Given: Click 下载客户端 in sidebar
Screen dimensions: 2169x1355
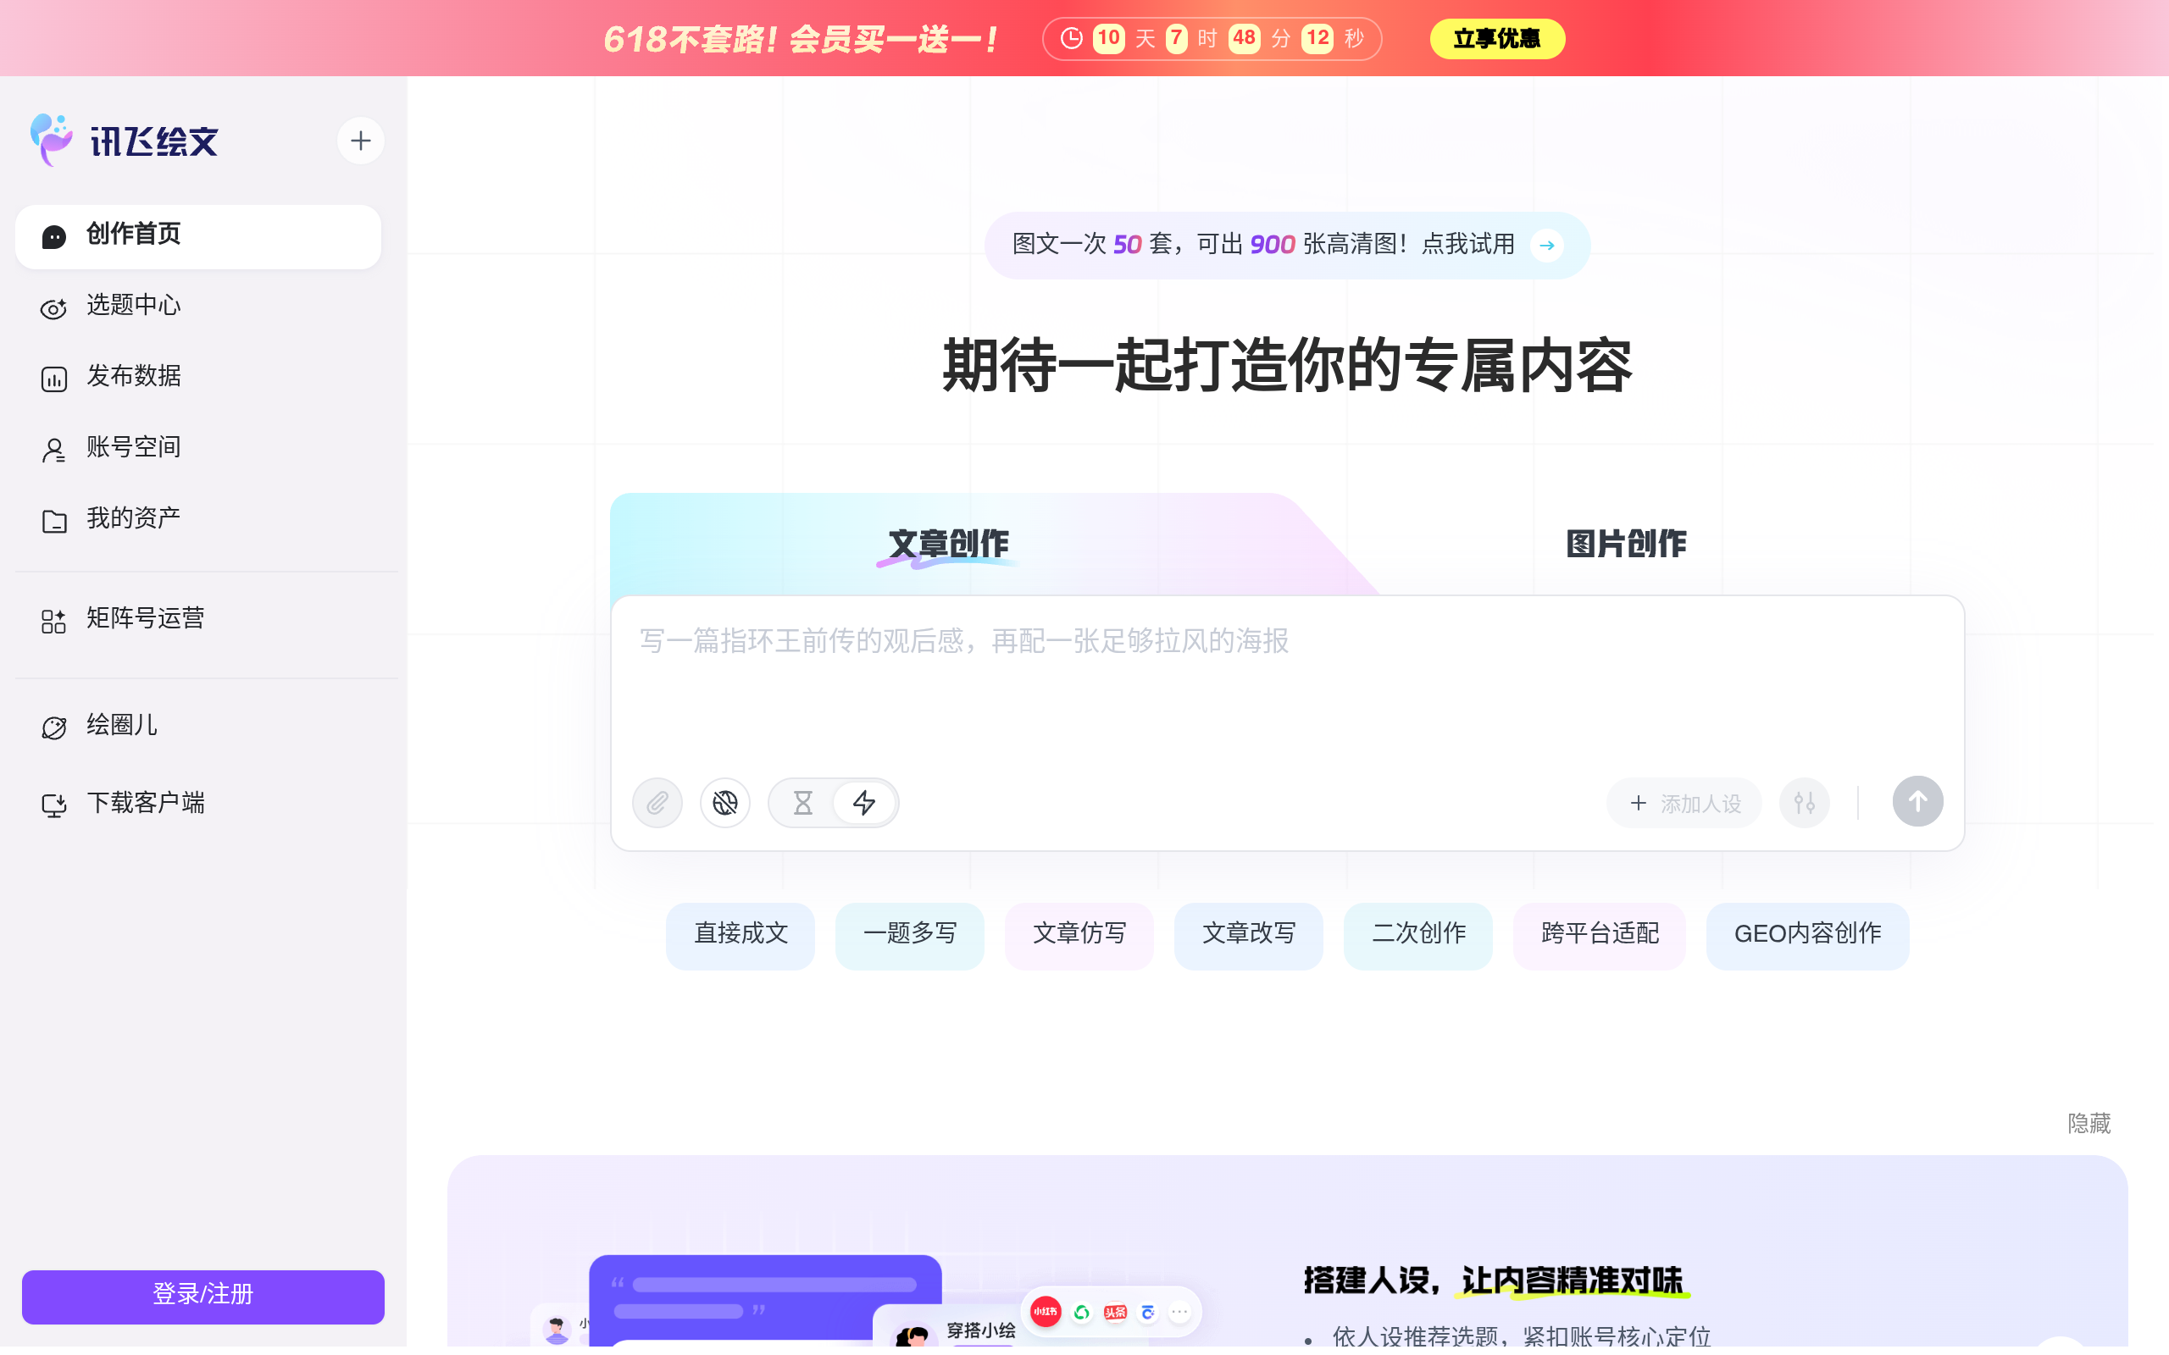Looking at the screenshot, I should tap(198, 804).
